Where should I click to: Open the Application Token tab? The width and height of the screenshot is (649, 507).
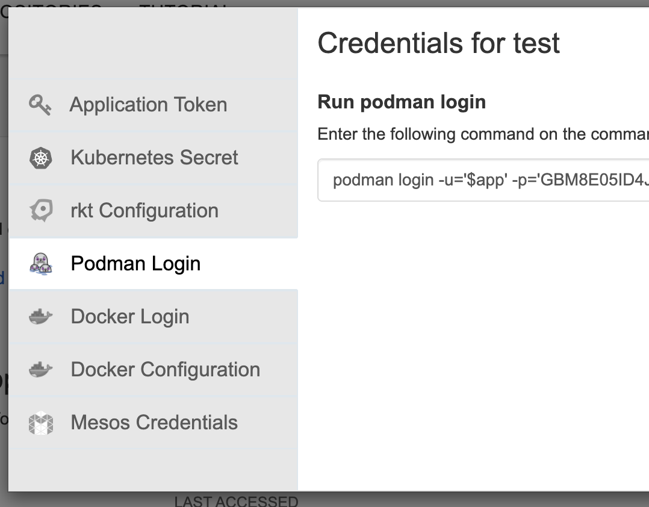click(x=148, y=105)
